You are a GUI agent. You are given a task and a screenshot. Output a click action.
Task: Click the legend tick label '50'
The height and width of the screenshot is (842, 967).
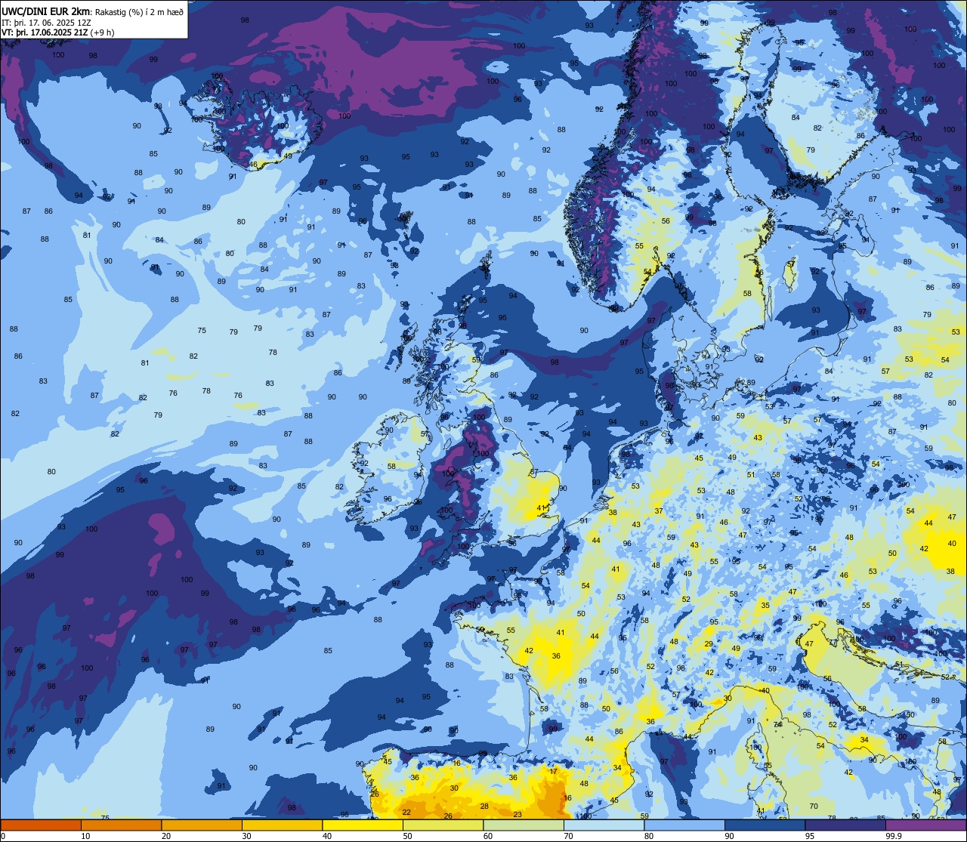(407, 836)
